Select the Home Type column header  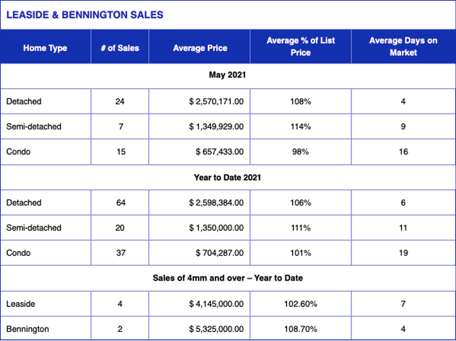coord(45,48)
